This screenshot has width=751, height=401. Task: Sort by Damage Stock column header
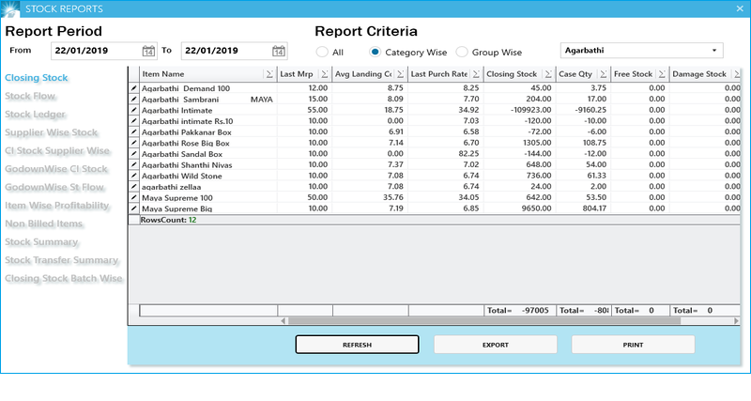[x=699, y=74]
